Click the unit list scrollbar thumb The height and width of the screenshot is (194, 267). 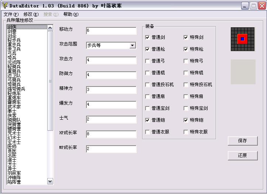pyautogui.click(x=50, y=81)
